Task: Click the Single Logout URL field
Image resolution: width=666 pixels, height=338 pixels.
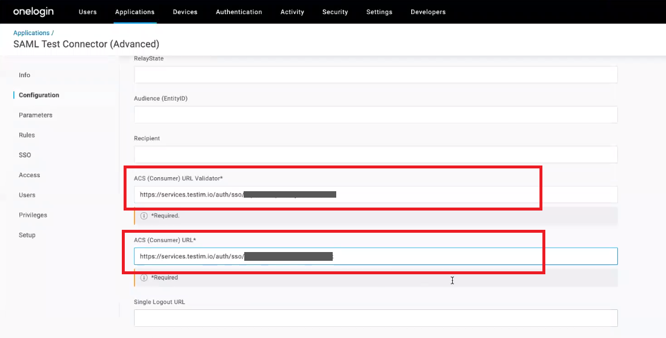Action: [x=375, y=318]
